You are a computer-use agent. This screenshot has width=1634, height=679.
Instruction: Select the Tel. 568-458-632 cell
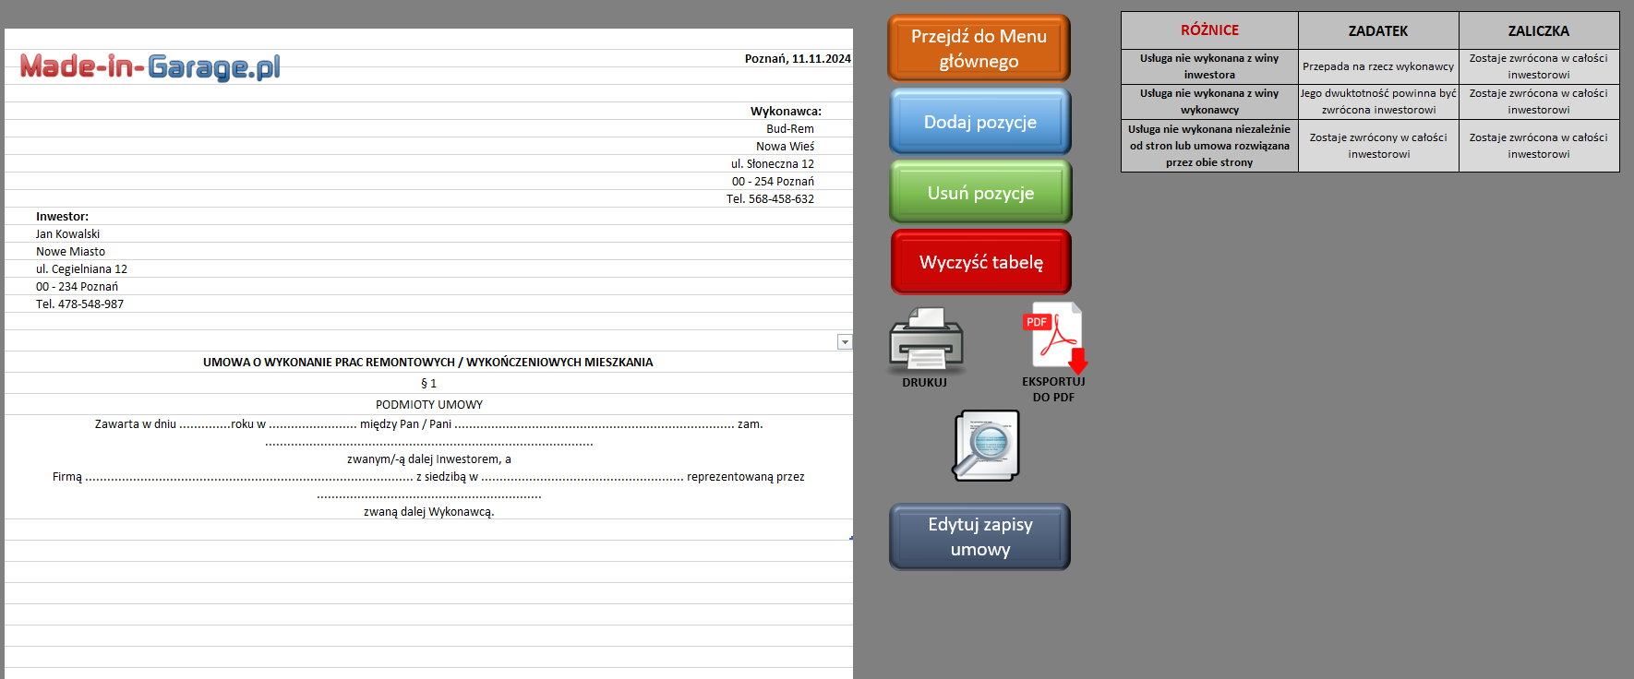pos(770,199)
